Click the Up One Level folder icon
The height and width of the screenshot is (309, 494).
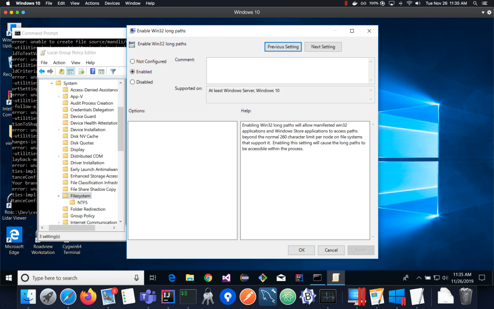[x=62, y=71]
